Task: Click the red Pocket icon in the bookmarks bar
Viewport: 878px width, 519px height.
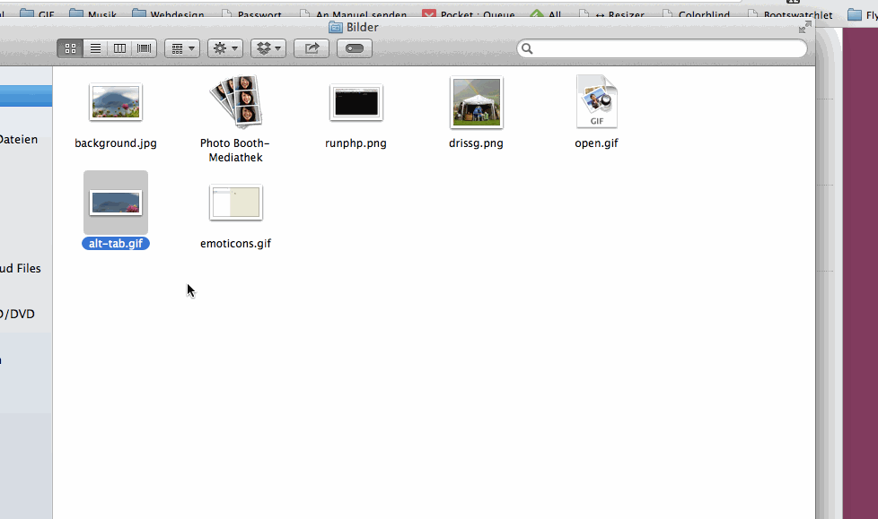Action: pos(428,14)
